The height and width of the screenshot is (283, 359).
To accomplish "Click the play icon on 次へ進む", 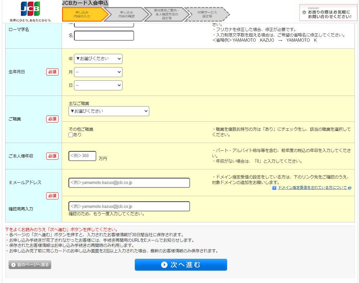I will click(x=164, y=265).
